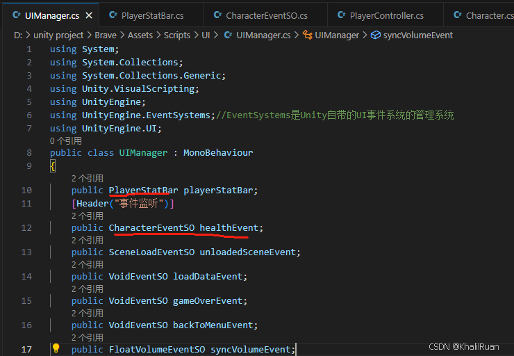Open the syncVolumeEvent breadcrumb symbol
The height and width of the screenshot is (356, 514).
click(x=418, y=35)
